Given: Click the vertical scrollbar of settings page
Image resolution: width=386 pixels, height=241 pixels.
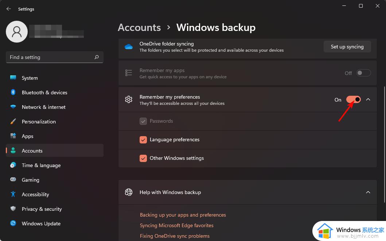Looking at the screenshot, I should pyautogui.click(x=384, y=144).
